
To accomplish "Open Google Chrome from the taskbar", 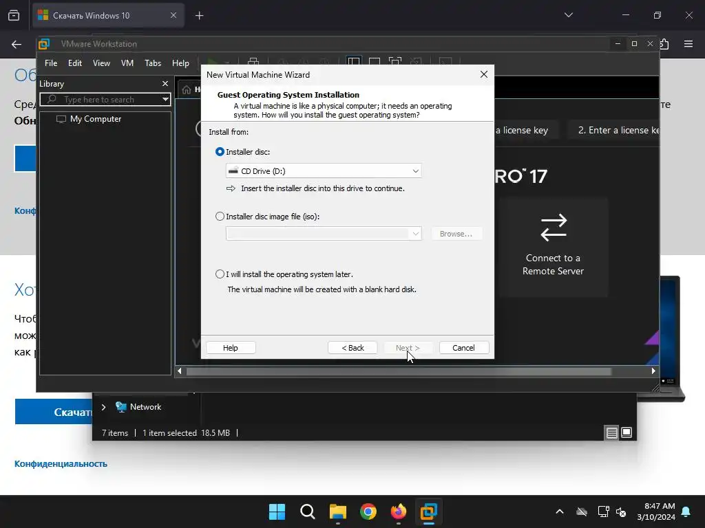I will click(368, 511).
